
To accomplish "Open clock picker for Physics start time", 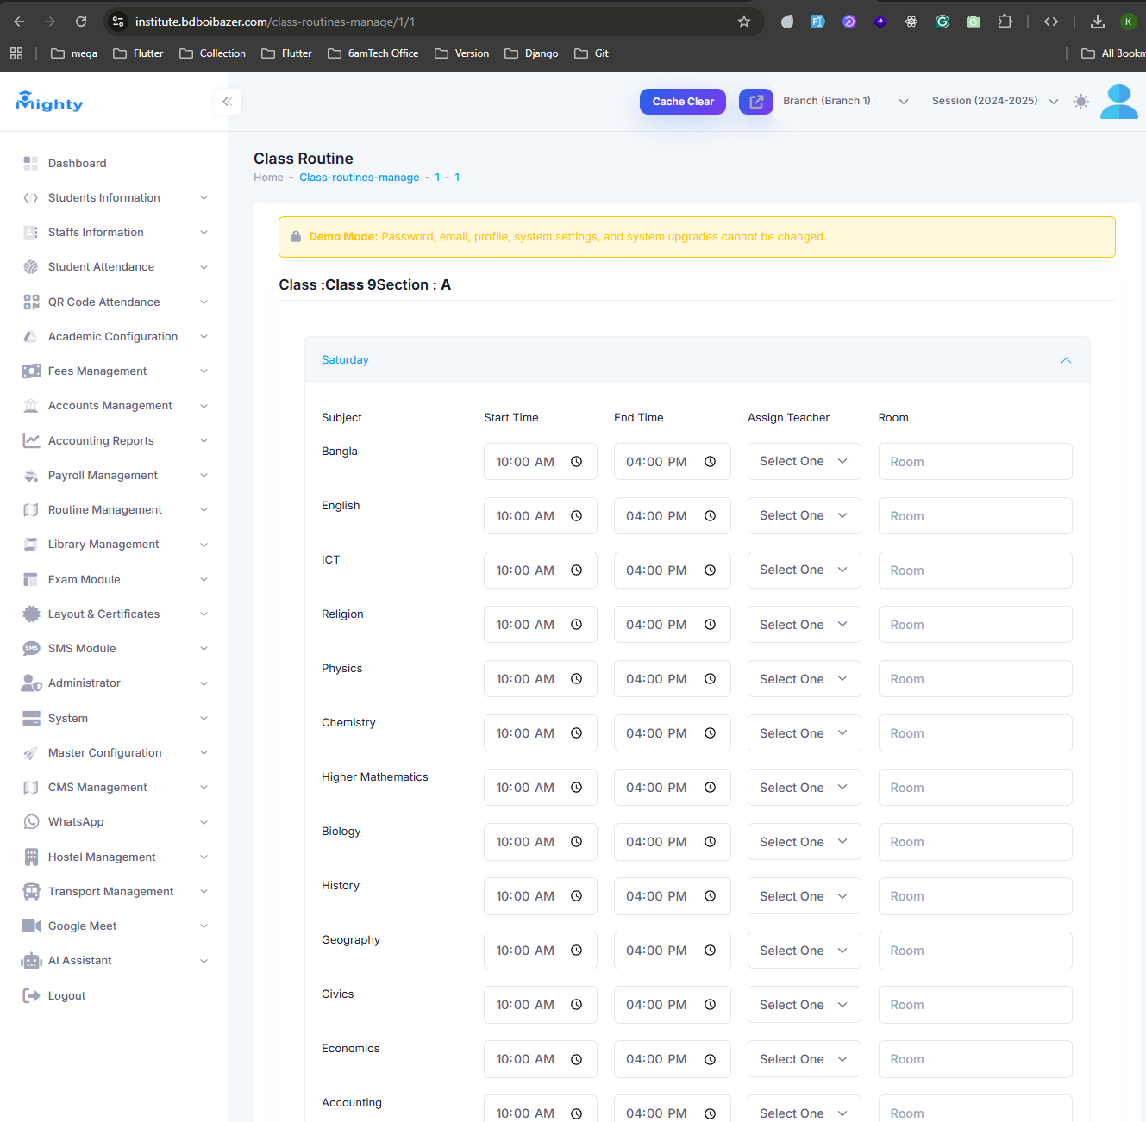I will click(577, 679).
